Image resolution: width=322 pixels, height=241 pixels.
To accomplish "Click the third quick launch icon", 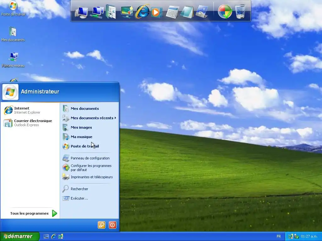I will click(x=61, y=237).
